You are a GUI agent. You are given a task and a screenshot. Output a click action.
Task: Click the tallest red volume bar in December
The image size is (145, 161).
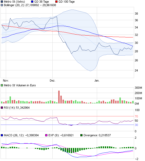pos(59,97)
